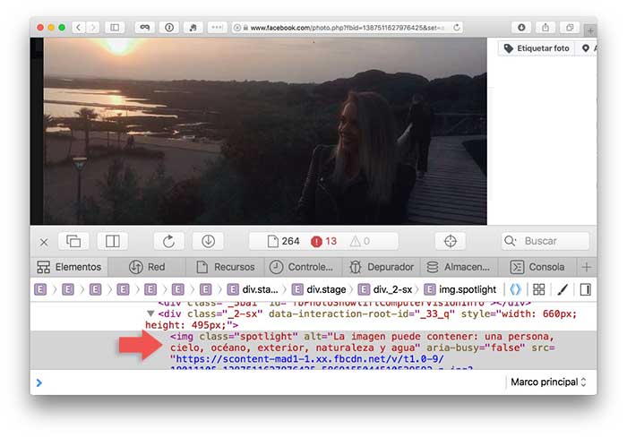
Task: Toggle the details sidebar panel
Action: [586, 289]
